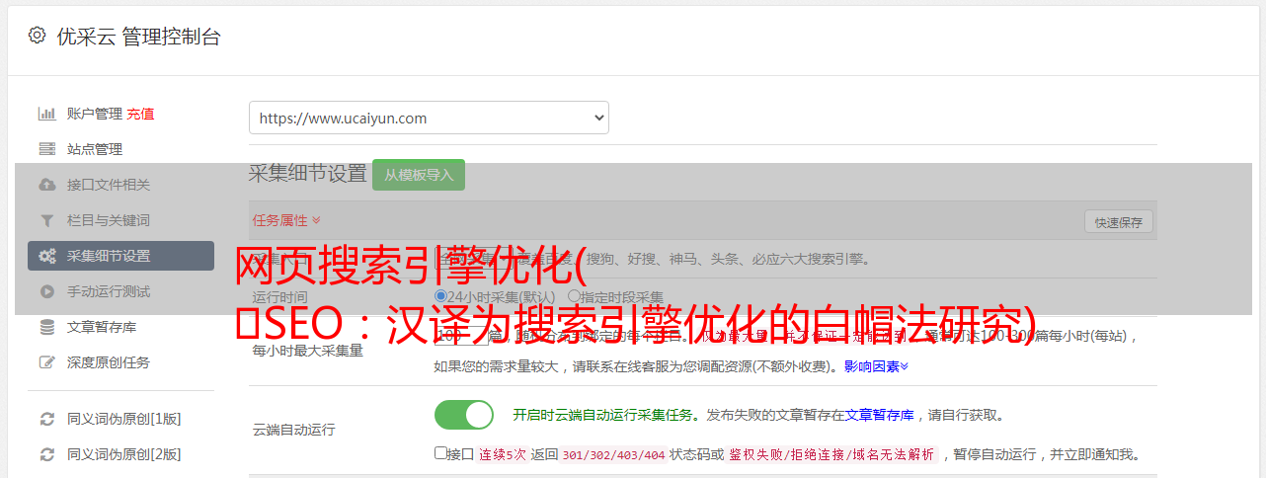The width and height of the screenshot is (1266, 478).
Task: Click the gear icon beside 优采云 管理控制台
Action: [38, 36]
